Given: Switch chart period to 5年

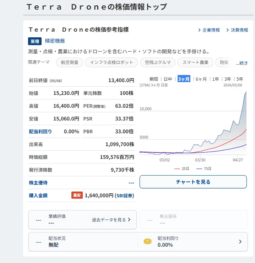Looking at the screenshot, I should [240, 79].
